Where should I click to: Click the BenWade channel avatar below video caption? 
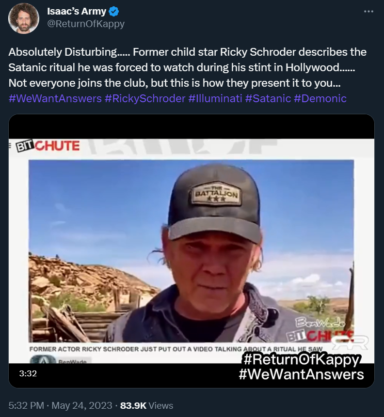[39, 360]
